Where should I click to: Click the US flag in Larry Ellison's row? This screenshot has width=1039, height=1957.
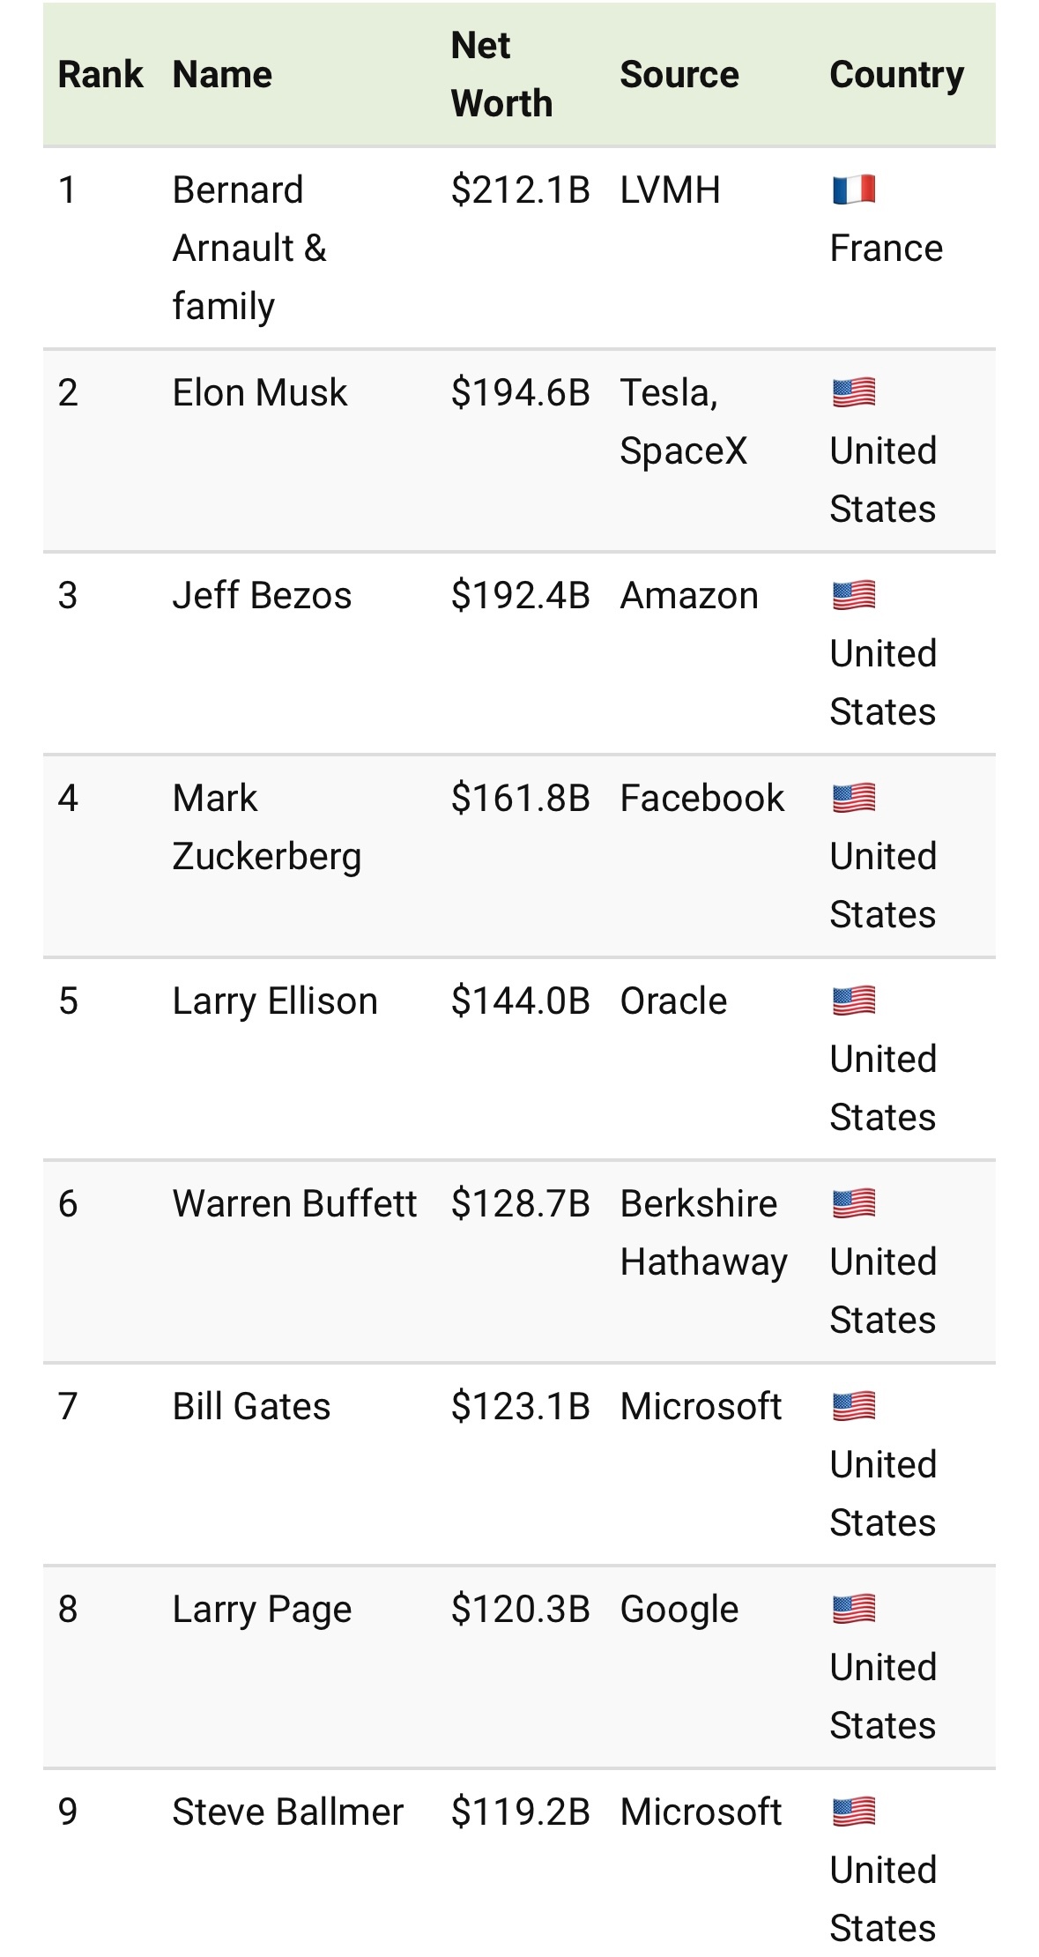(x=854, y=1001)
